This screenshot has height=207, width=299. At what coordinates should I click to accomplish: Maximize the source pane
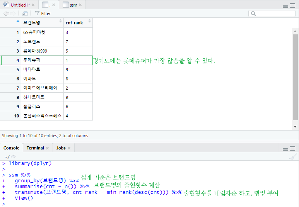pyautogui.click(x=292, y=5)
